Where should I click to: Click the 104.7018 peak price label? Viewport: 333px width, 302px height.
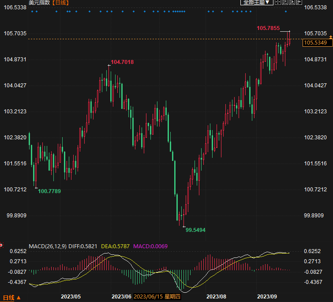click(x=122, y=62)
